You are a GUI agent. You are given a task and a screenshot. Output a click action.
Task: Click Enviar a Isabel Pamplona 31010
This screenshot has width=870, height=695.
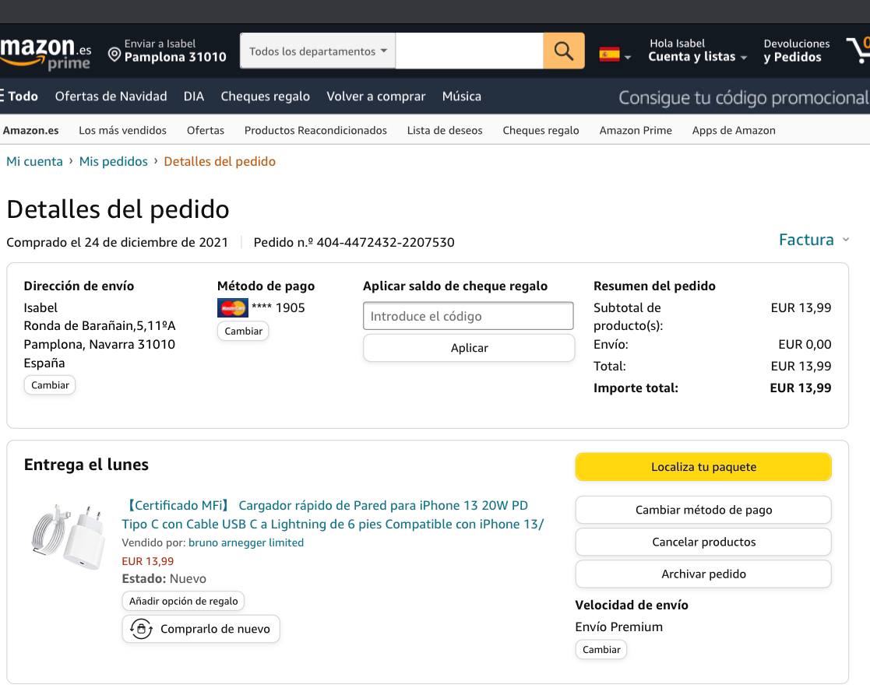click(x=167, y=51)
